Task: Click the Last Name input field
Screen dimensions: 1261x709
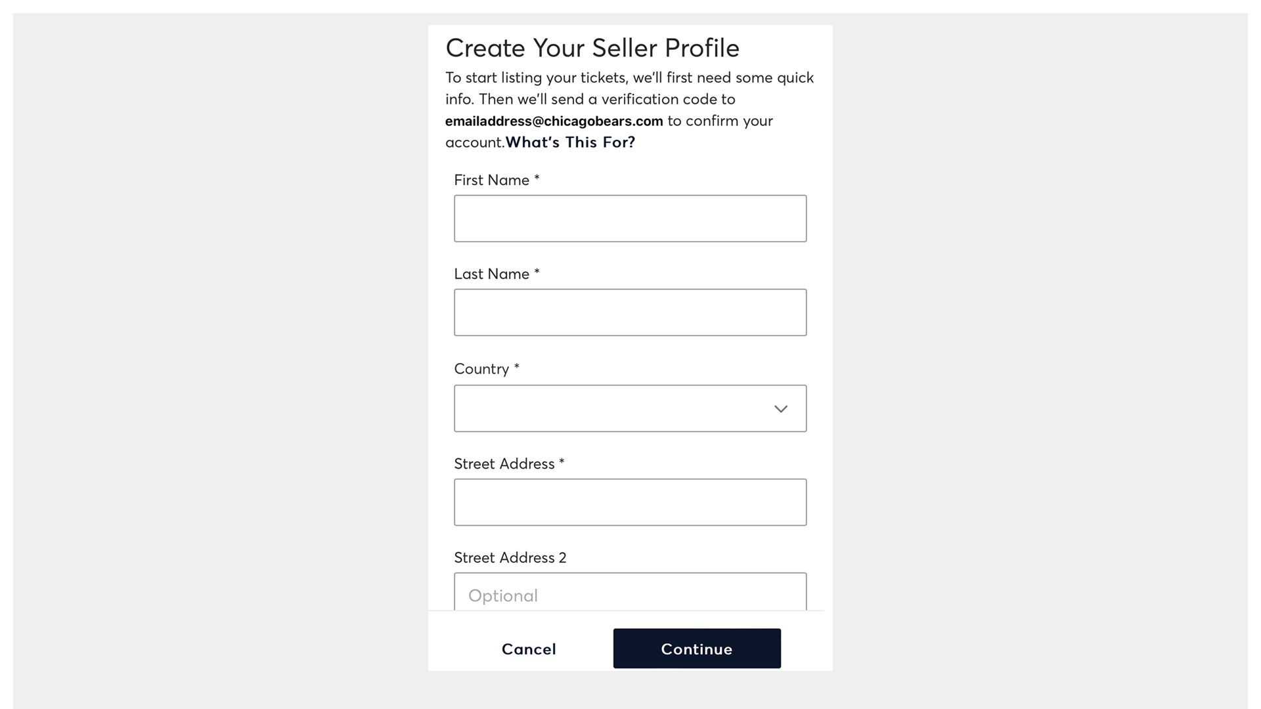Action: pyautogui.click(x=630, y=312)
